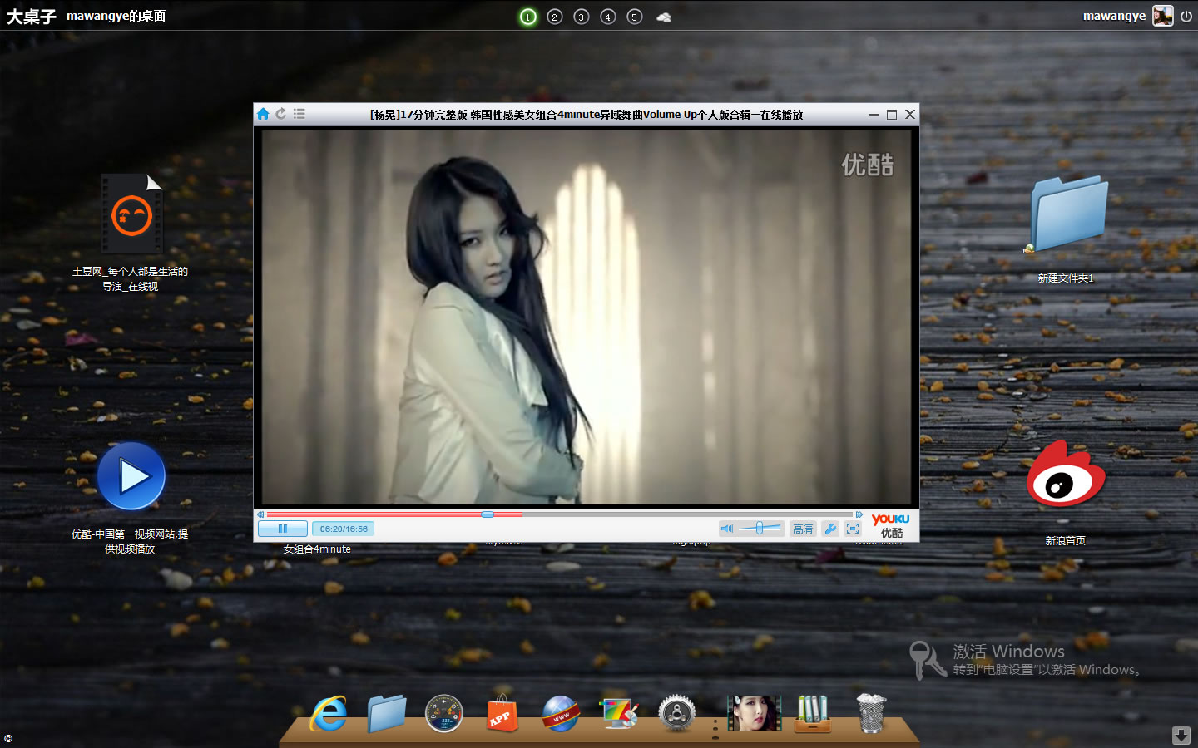Minimize the video player window

tap(874, 115)
